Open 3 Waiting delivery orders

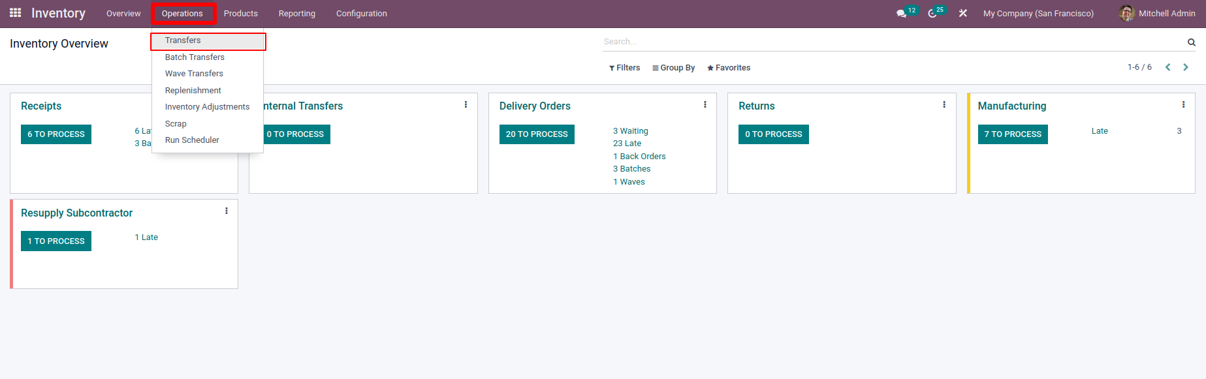631,131
